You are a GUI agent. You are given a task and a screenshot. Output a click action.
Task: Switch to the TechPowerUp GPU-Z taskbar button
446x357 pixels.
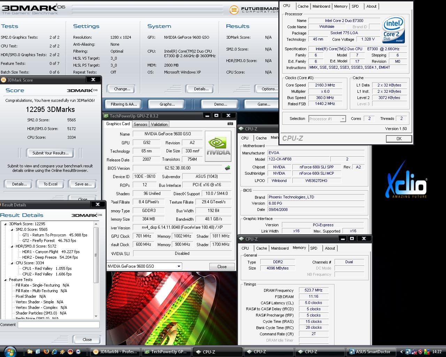[x=167, y=352]
